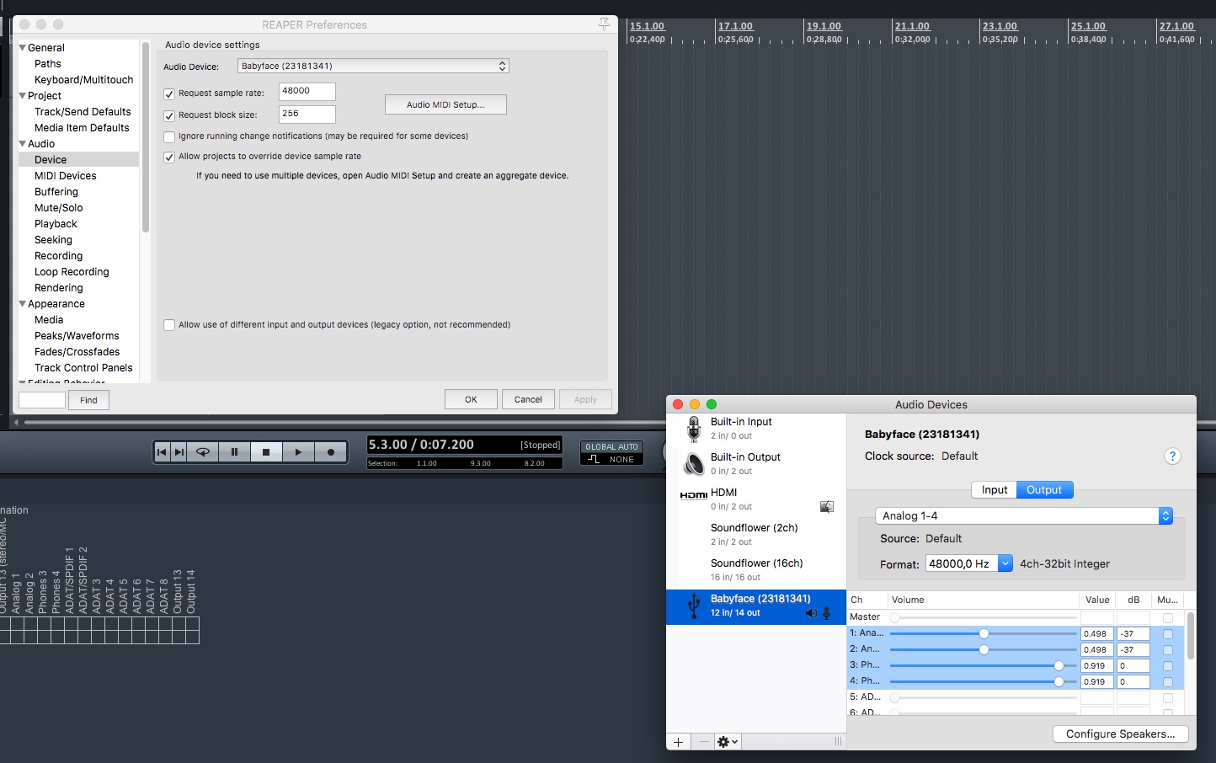Image resolution: width=1216 pixels, height=763 pixels.
Task: Open the Audio Device dropdown in Preferences
Action: (x=373, y=66)
